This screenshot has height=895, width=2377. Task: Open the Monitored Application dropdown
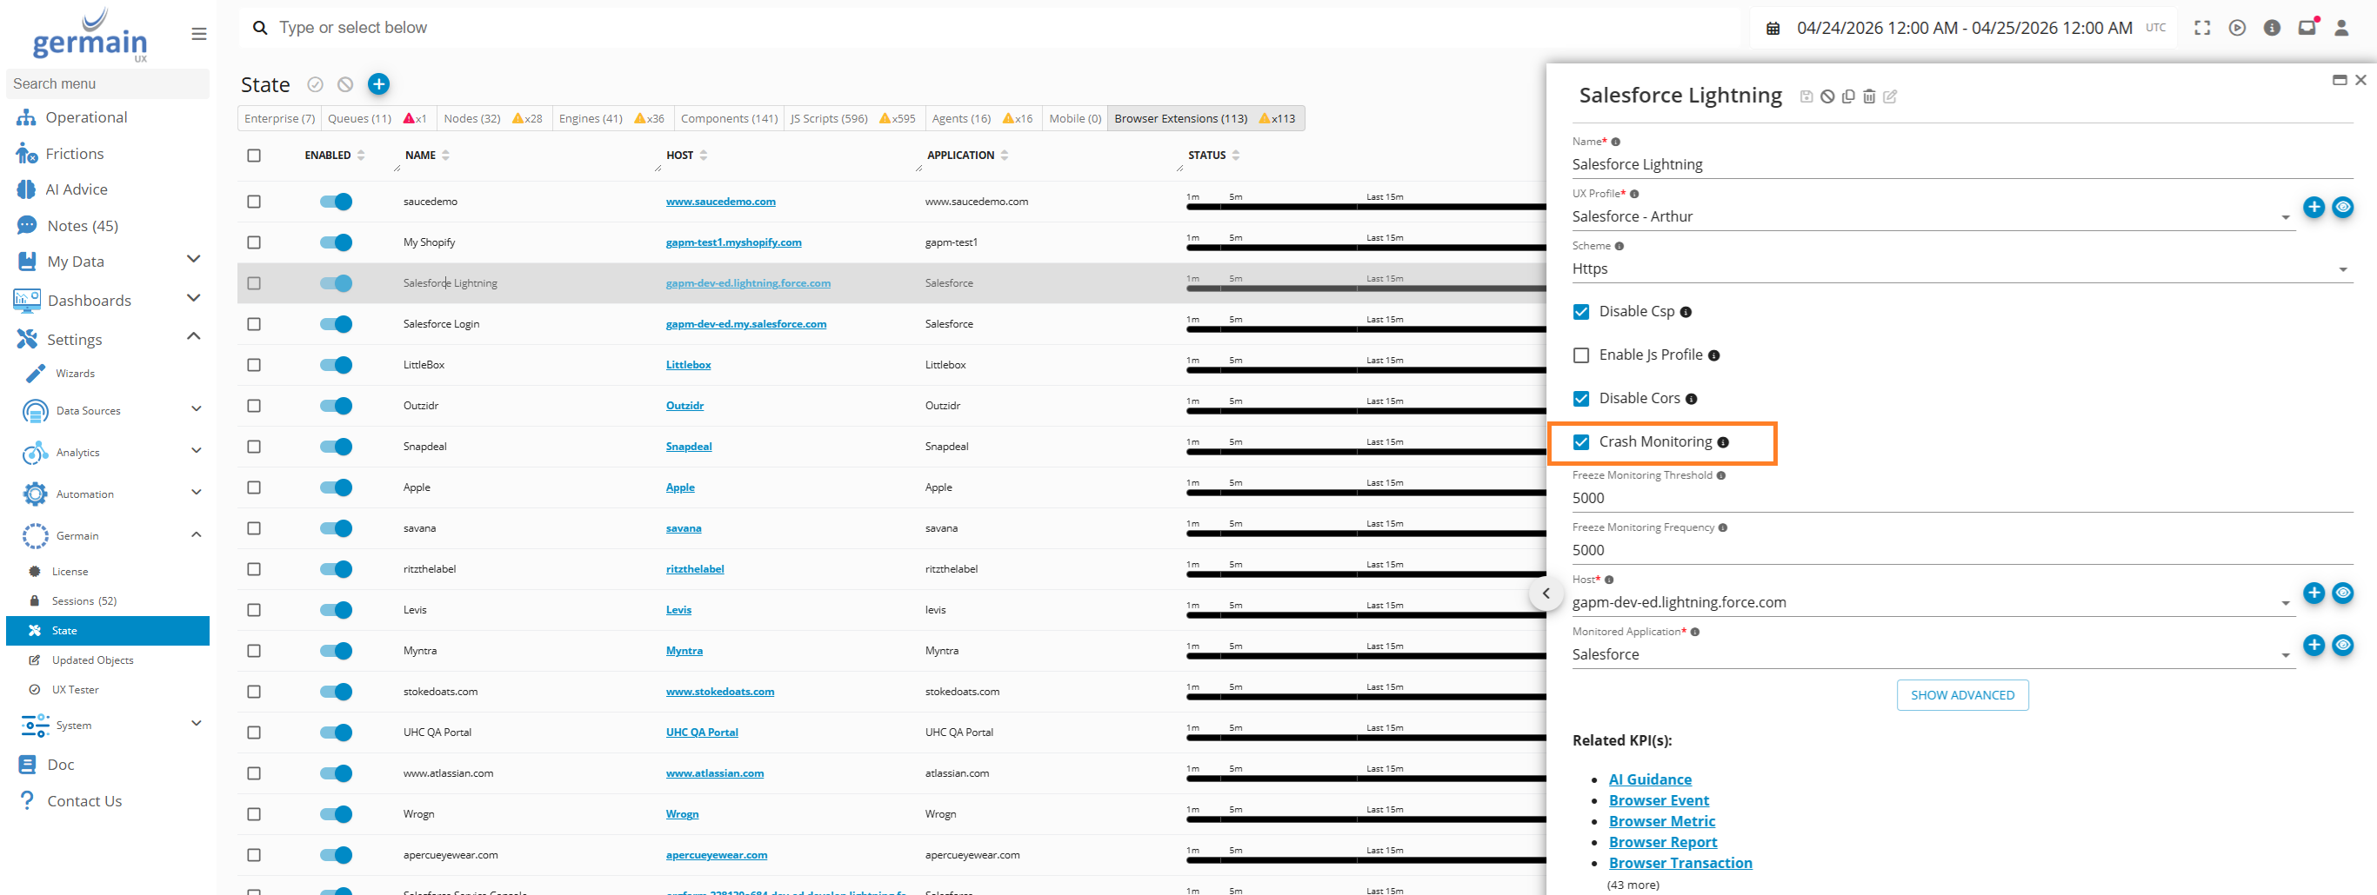click(x=1933, y=654)
